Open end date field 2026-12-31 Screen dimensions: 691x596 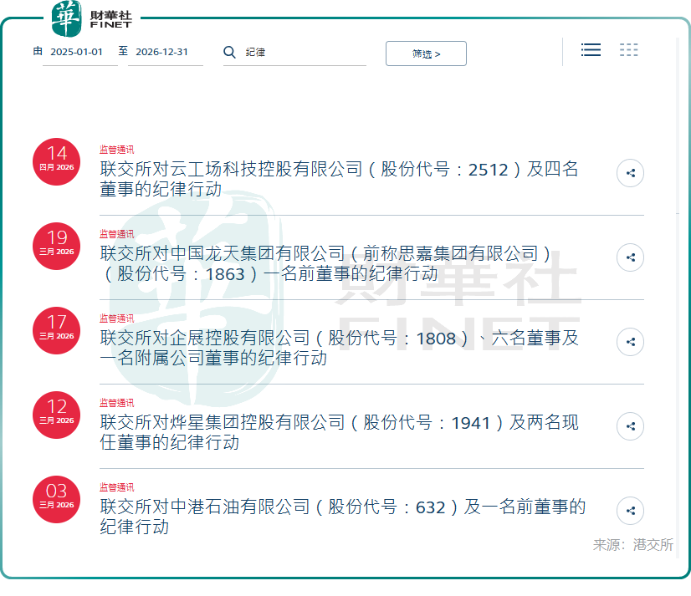click(164, 53)
